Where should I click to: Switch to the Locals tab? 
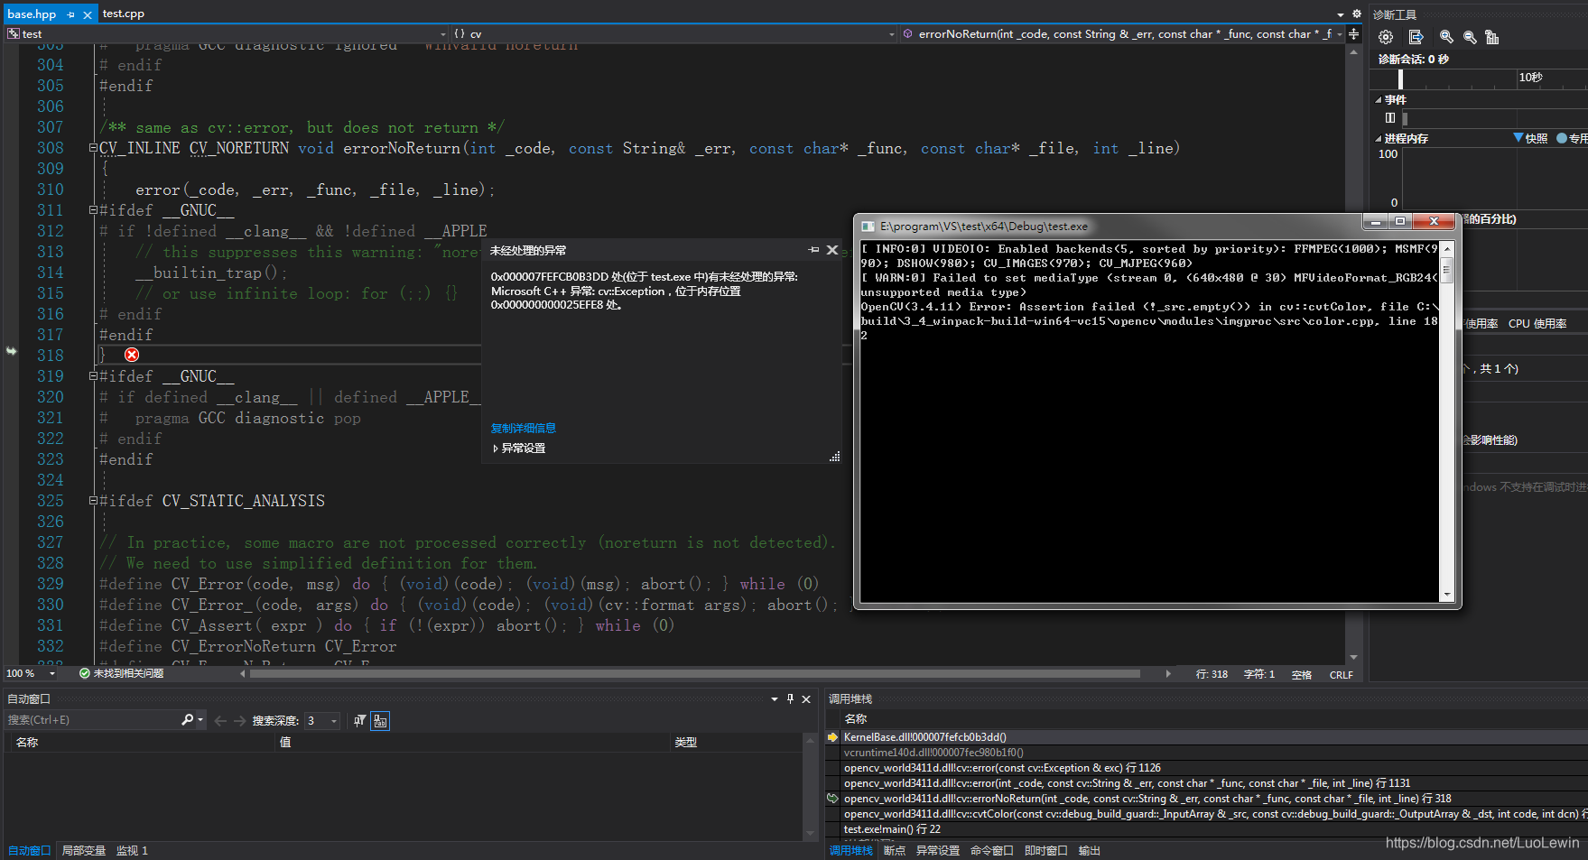[x=84, y=851]
